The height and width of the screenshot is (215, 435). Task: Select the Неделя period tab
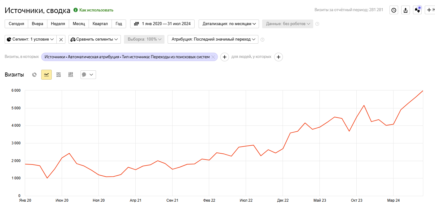(58, 24)
